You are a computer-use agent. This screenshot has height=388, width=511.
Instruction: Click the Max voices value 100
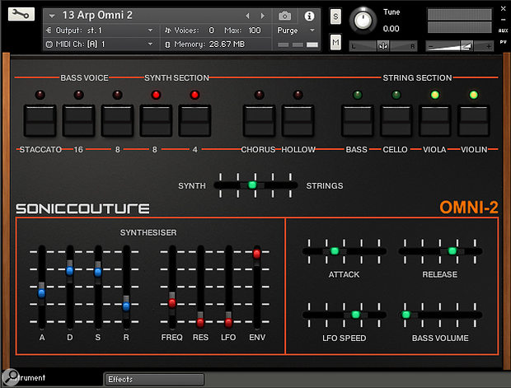point(255,30)
